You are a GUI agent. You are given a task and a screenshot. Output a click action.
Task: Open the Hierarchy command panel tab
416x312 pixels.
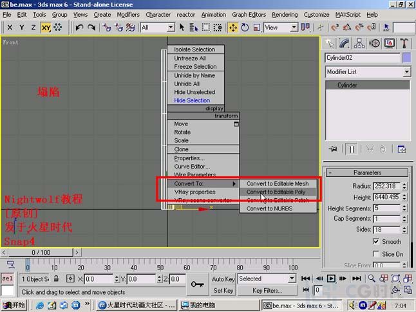click(x=359, y=43)
